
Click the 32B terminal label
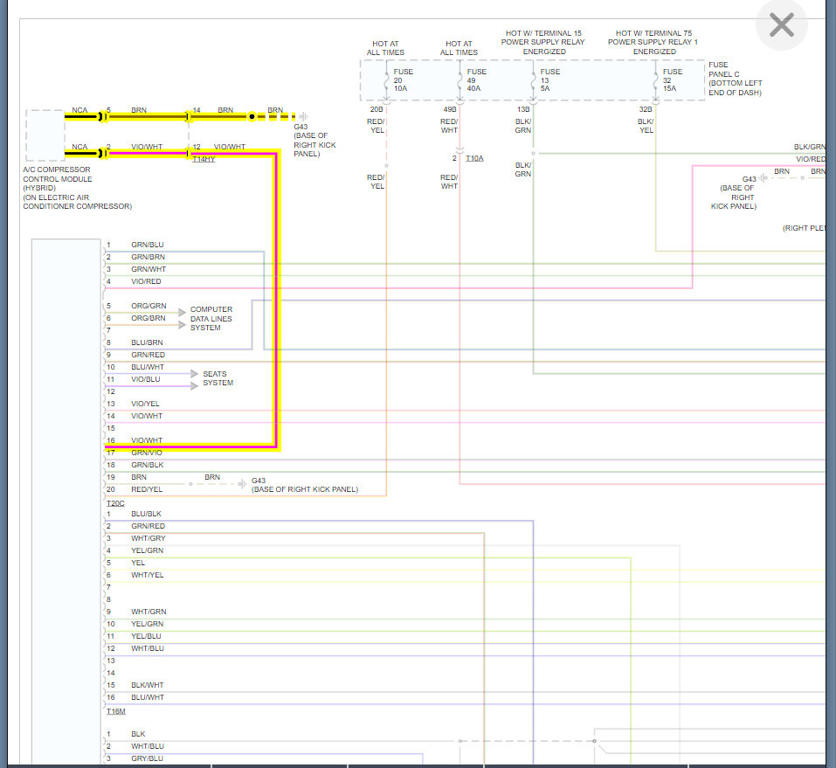(646, 109)
